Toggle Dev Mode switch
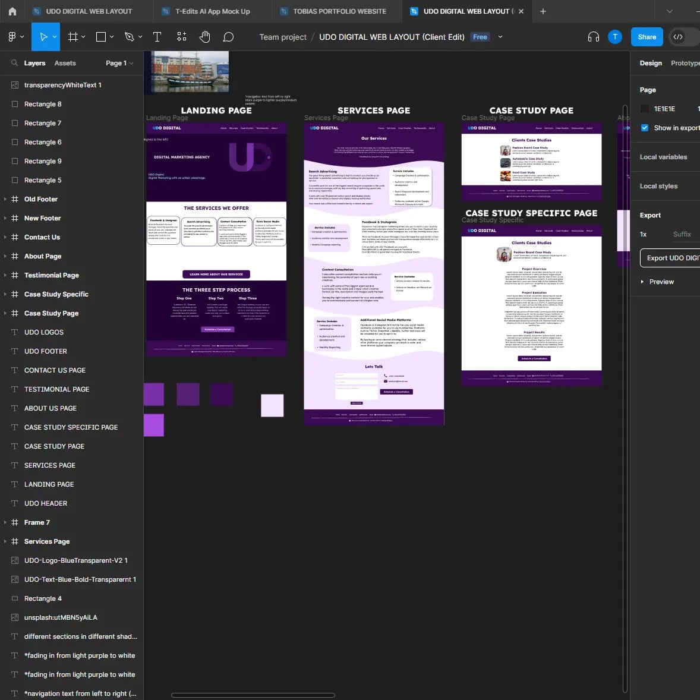700x700 pixels. click(683, 37)
